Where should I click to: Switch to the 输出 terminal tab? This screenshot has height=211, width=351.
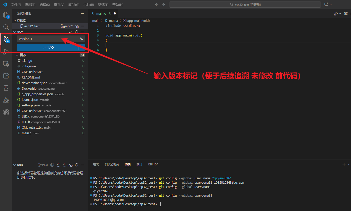pyautogui.click(x=96, y=164)
